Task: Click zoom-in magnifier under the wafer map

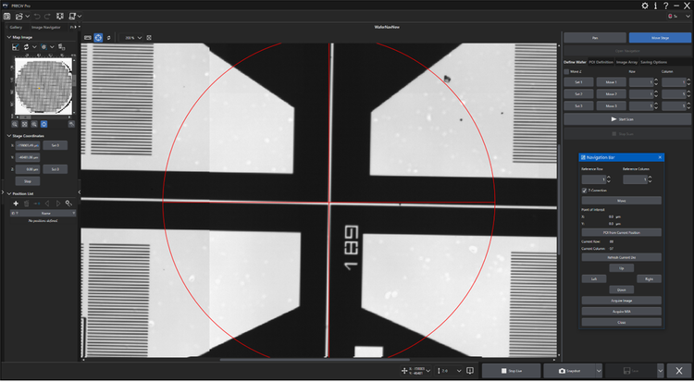Action: tap(15, 123)
